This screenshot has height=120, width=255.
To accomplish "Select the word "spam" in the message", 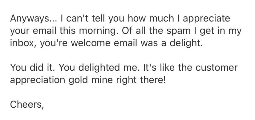I will [178, 31].
